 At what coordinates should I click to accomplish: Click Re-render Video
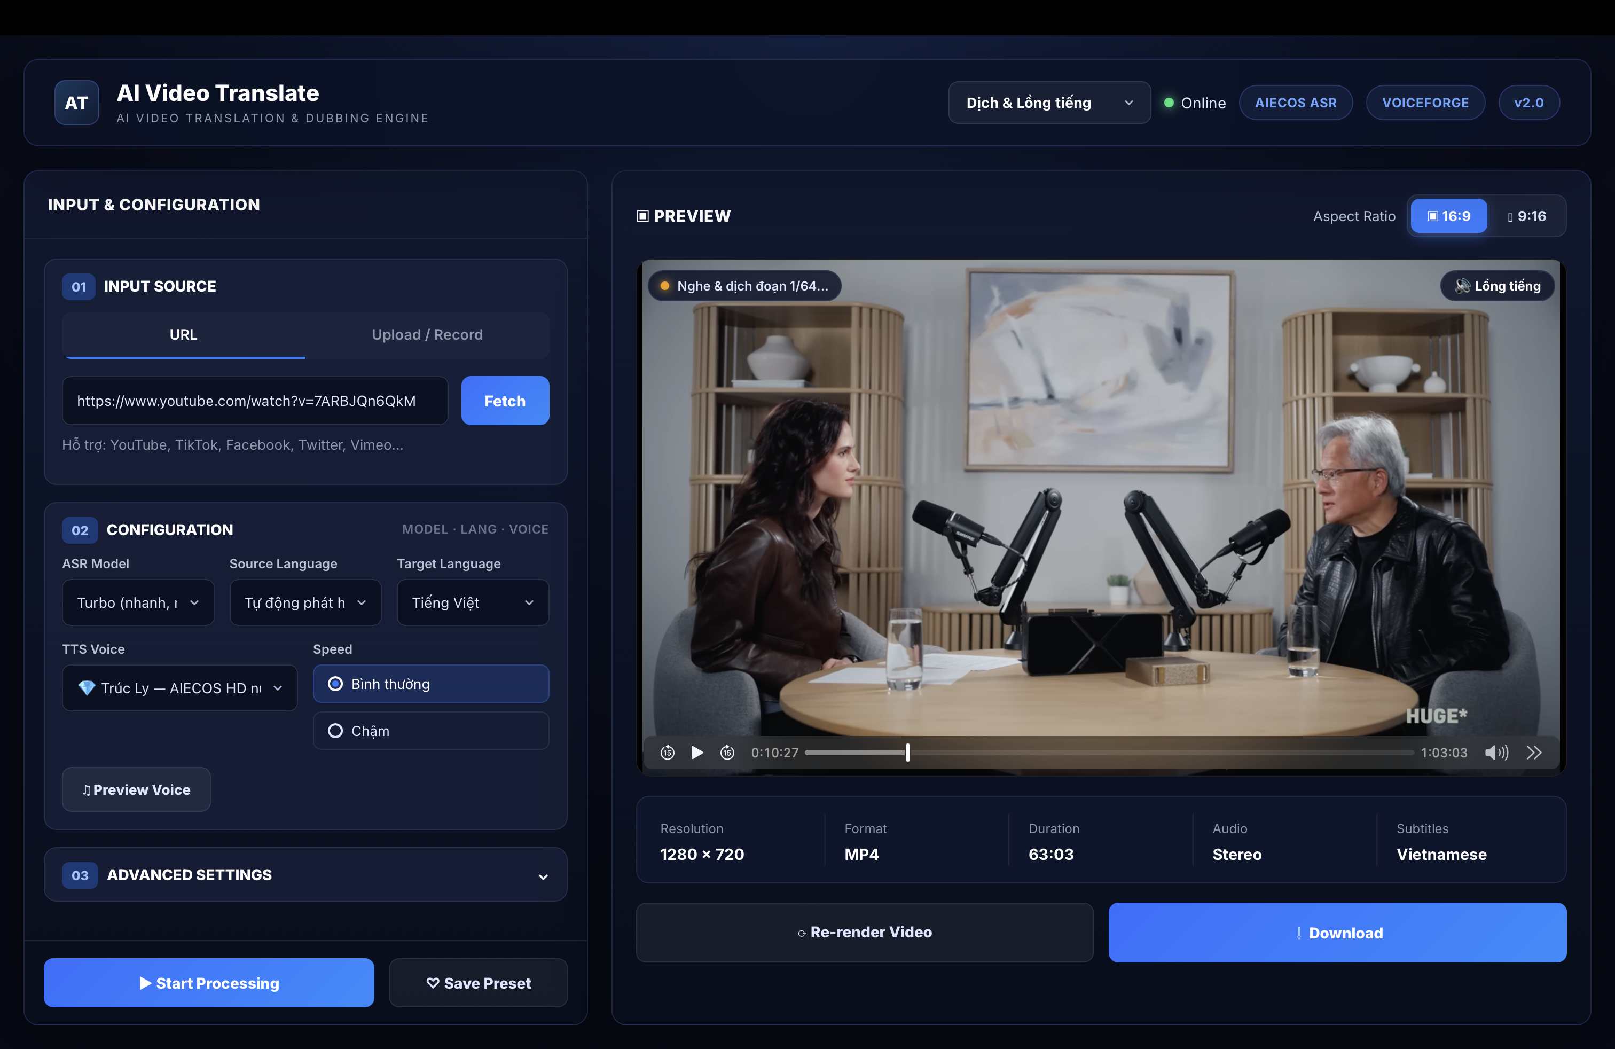865,931
